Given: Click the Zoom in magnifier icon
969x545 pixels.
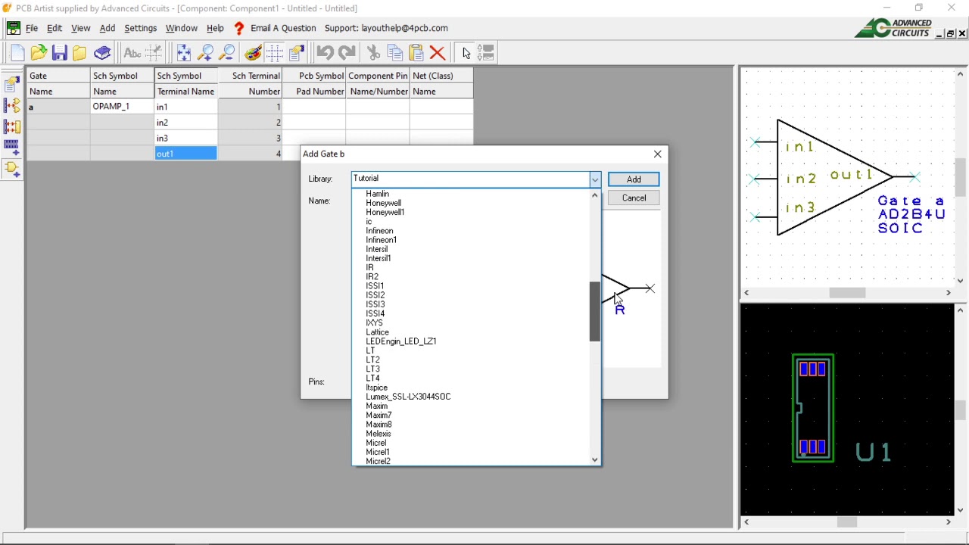Looking at the screenshot, I should 205,52.
